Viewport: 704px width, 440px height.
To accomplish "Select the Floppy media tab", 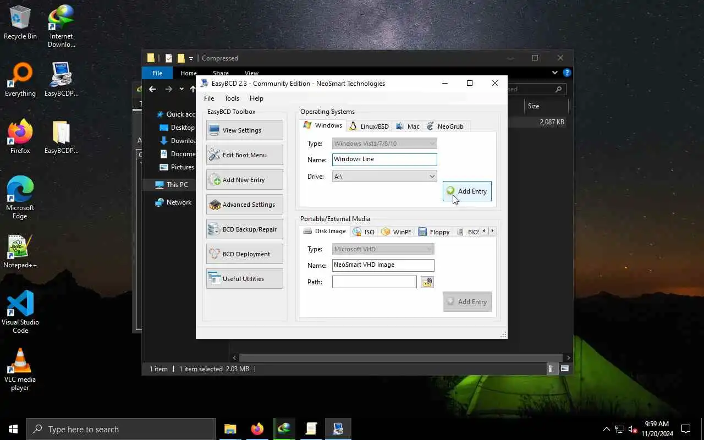I will point(434,232).
